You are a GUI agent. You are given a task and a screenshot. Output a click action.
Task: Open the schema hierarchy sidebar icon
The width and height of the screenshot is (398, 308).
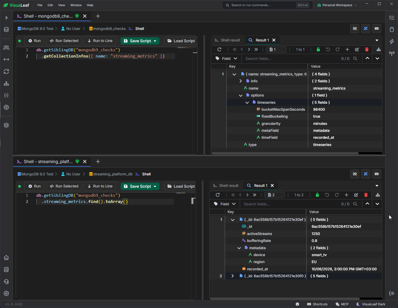tap(6, 83)
